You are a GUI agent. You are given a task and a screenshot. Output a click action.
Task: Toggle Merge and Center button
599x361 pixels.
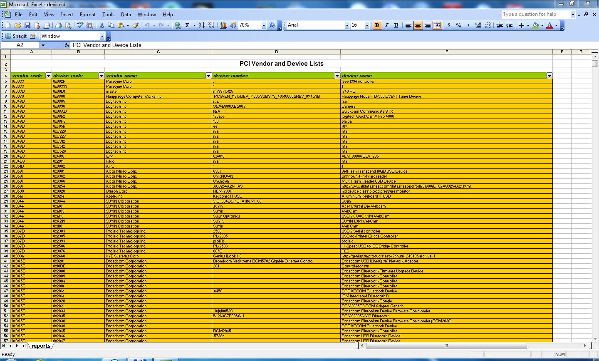437,25
